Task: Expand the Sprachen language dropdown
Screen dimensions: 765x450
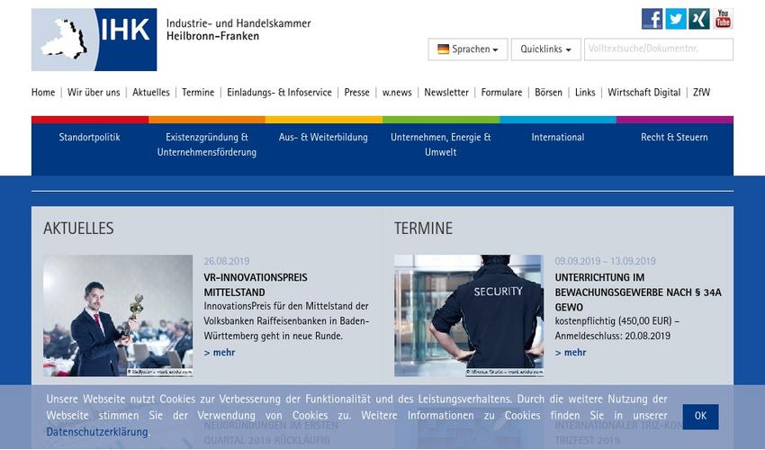Action: [468, 49]
